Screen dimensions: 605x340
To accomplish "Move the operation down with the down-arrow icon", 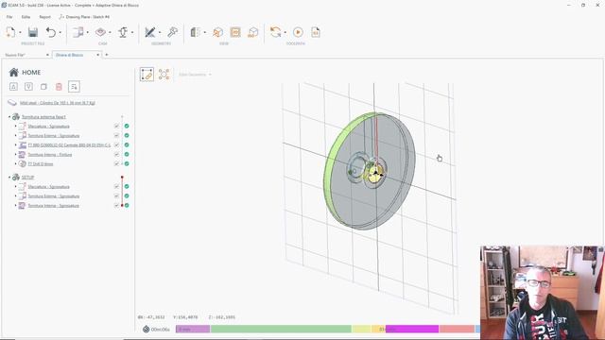I will (x=28, y=87).
